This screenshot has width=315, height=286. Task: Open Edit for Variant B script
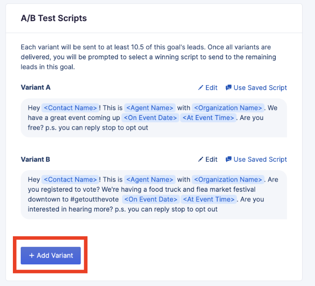coord(208,160)
